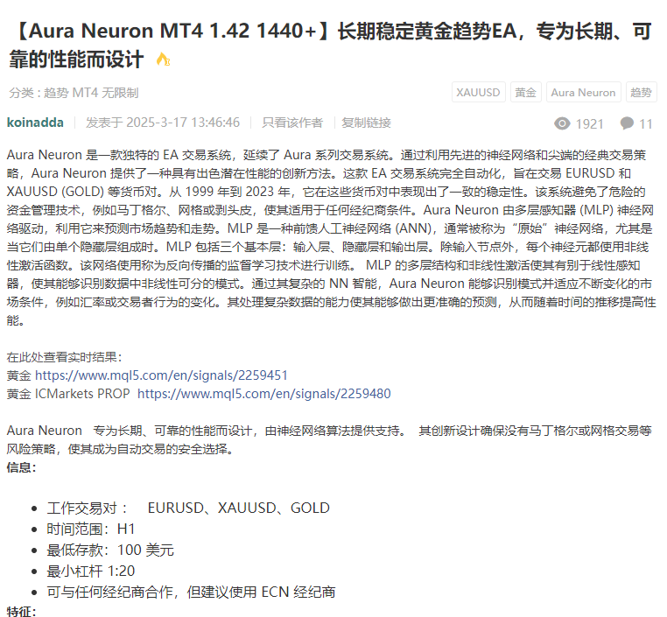The image size is (667, 617).
Task: Click the eye views icon
Action: point(562,123)
